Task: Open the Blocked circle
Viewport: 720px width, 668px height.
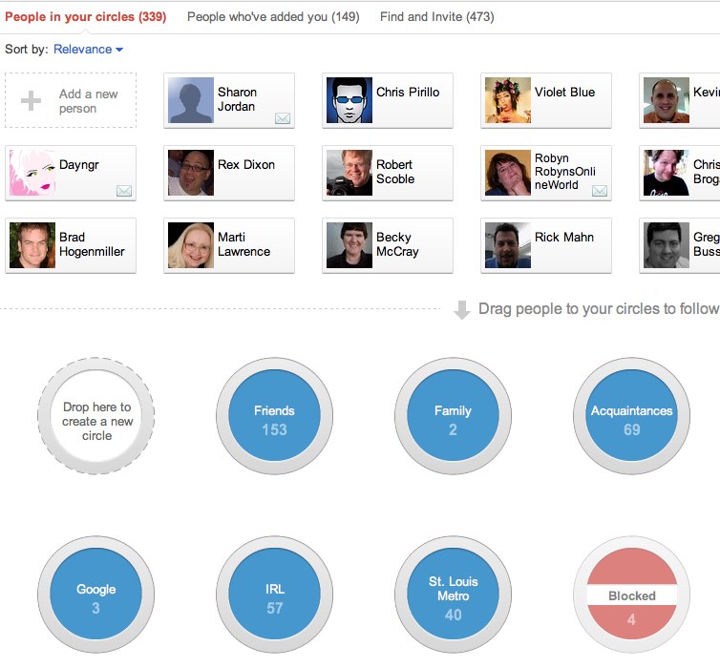Action: point(631,595)
